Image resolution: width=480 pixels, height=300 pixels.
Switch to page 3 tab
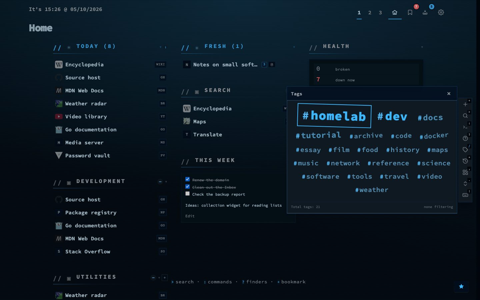click(x=380, y=13)
